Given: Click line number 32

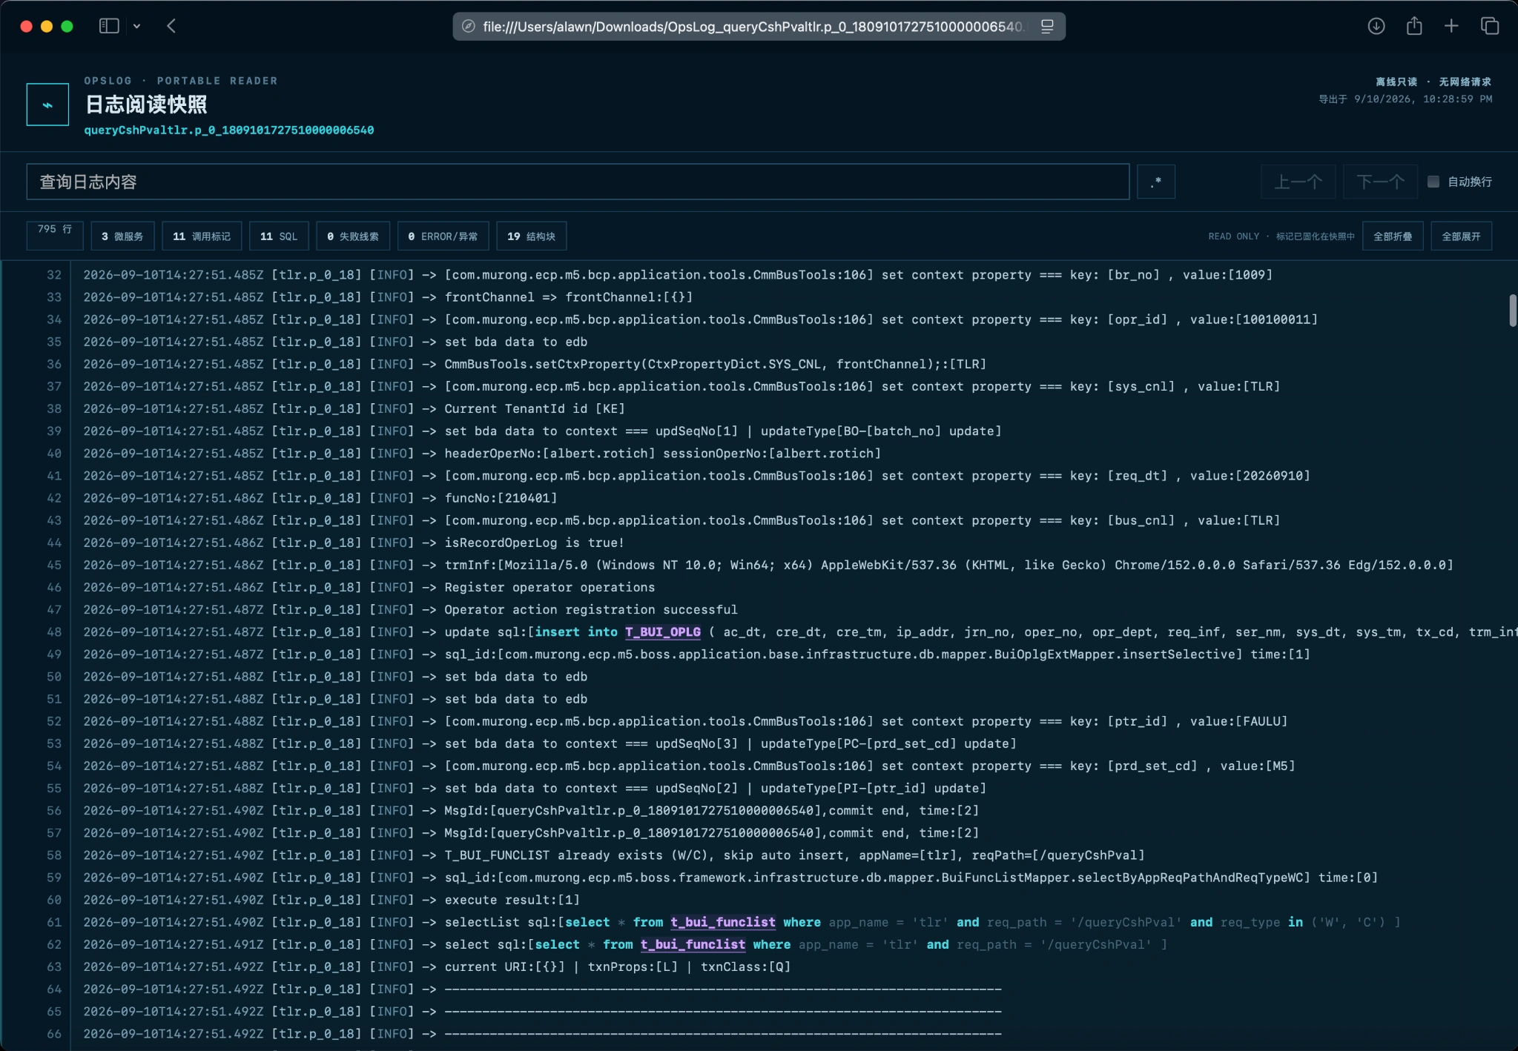Looking at the screenshot, I should point(54,274).
